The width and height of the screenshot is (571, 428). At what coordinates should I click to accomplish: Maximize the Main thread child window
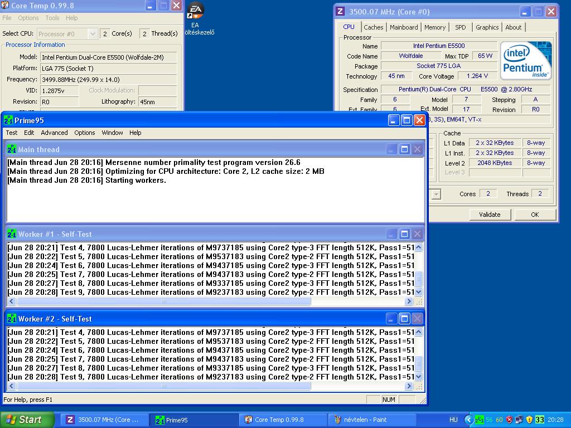(404, 149)
